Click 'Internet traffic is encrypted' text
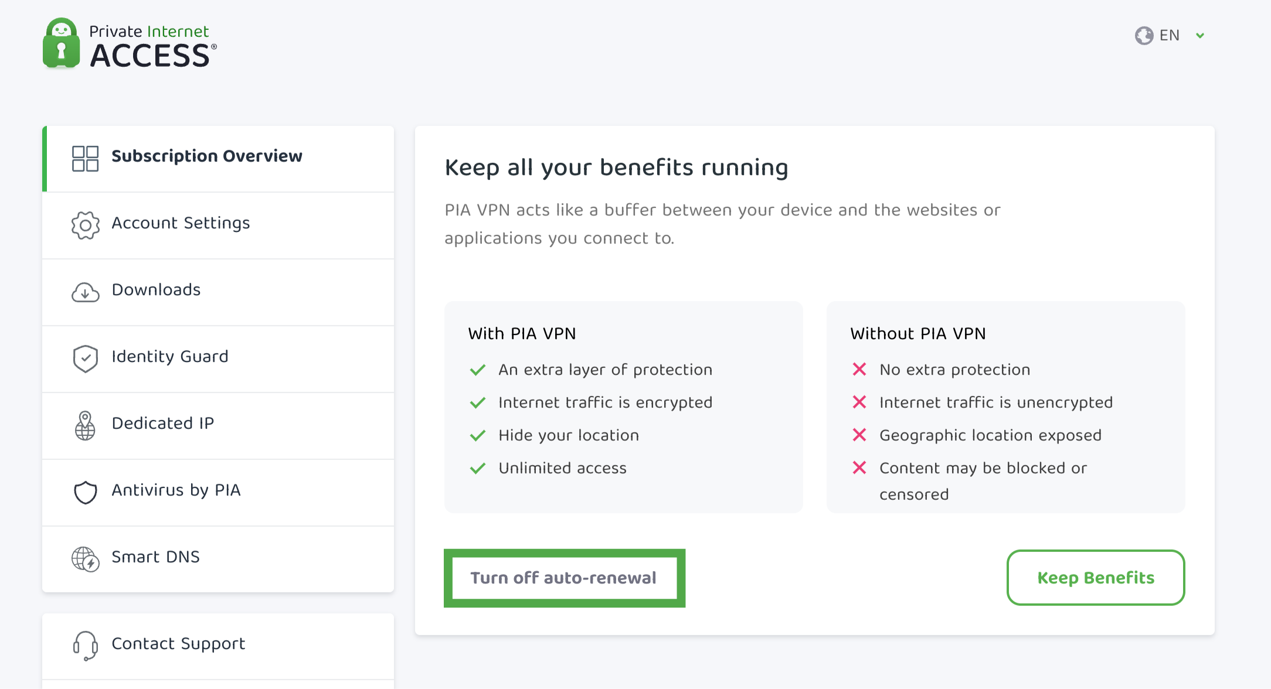Screen dimensions: 1271x689 click(x=606, y=403)
